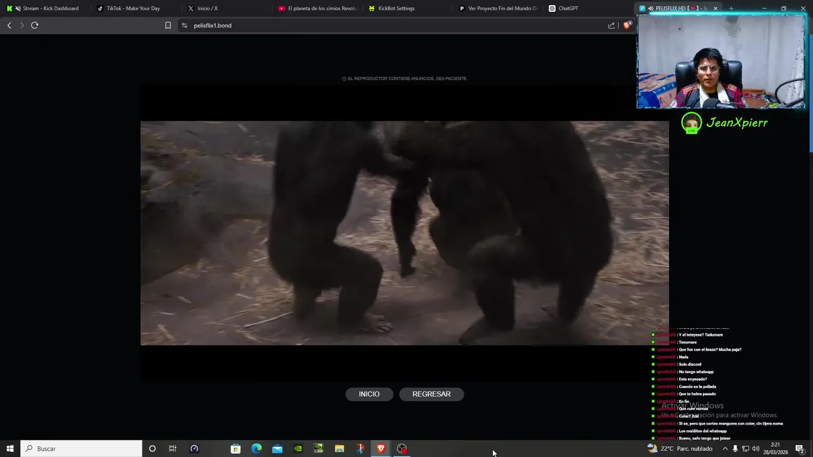Image resolution: width=813 pixels, height=457 pixels.
Task: Reload the pelisflix page
Action: click(35, 25)
